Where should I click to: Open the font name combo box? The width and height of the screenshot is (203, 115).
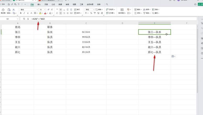pyautogui.click(x=29, y=10)
